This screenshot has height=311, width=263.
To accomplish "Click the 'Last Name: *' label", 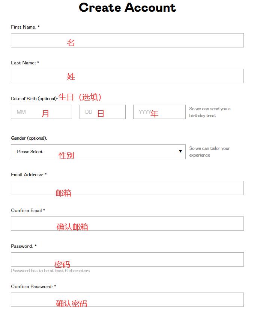I will coord(25,63).
